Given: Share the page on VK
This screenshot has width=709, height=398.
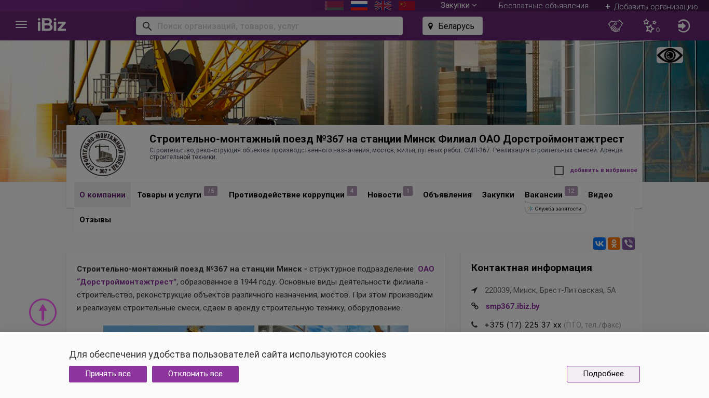Looking at the screenshot, I should click(x=599, y=244).
